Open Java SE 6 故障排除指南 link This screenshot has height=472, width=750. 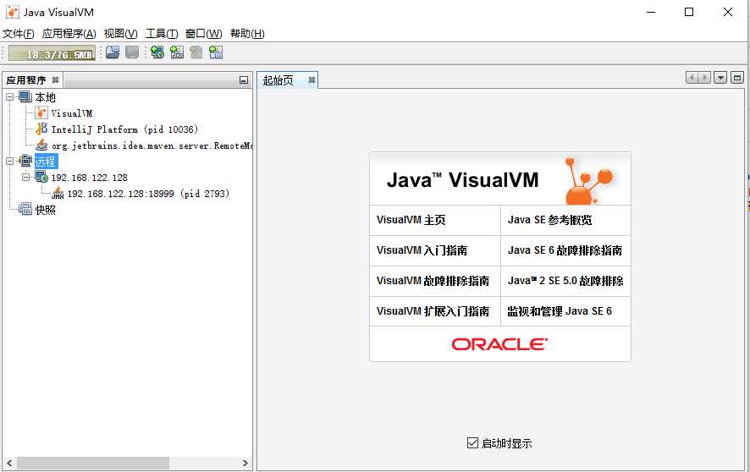565,250
